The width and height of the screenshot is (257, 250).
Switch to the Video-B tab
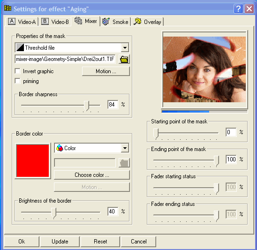pyautogui.click(x=55, y=22)
